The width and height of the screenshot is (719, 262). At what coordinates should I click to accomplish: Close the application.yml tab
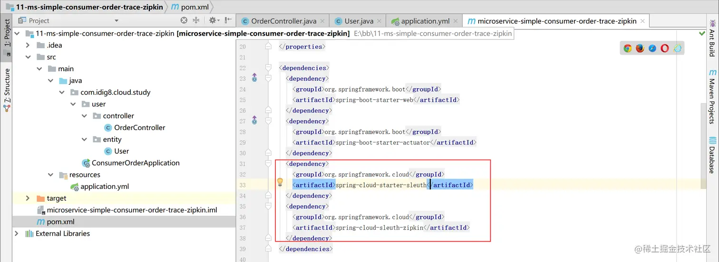pos(456,21)
